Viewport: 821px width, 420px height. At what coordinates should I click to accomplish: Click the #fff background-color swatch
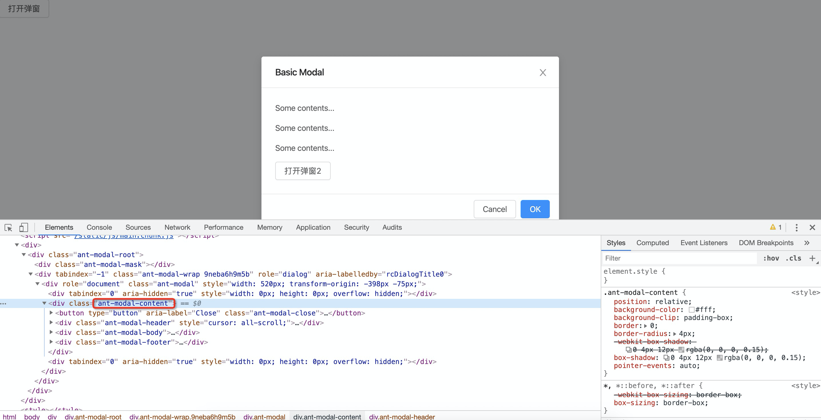[x=691, y=310]
